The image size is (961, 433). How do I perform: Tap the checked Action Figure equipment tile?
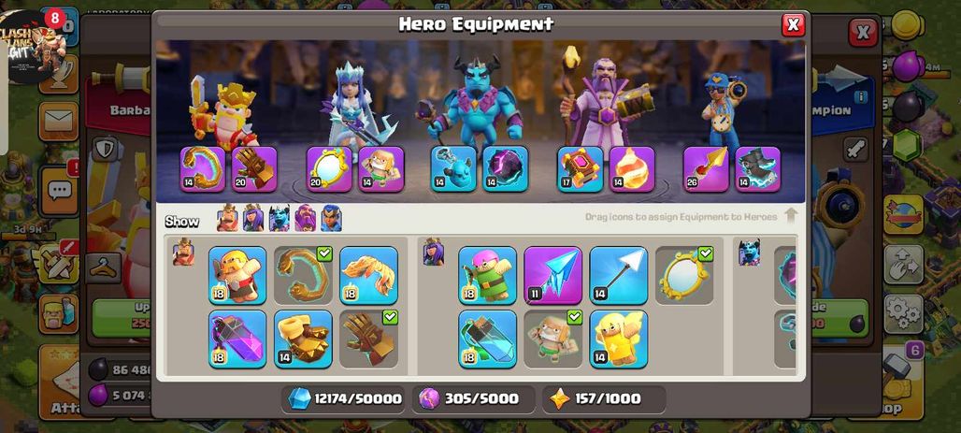tap(552, 339)
